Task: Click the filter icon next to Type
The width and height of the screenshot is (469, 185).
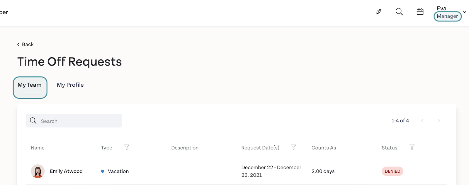Action: (127, 147)
